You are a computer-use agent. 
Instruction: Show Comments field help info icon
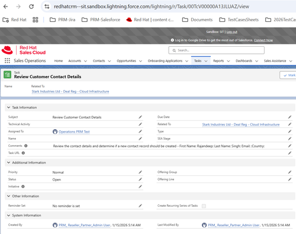(x=26, y=146)
